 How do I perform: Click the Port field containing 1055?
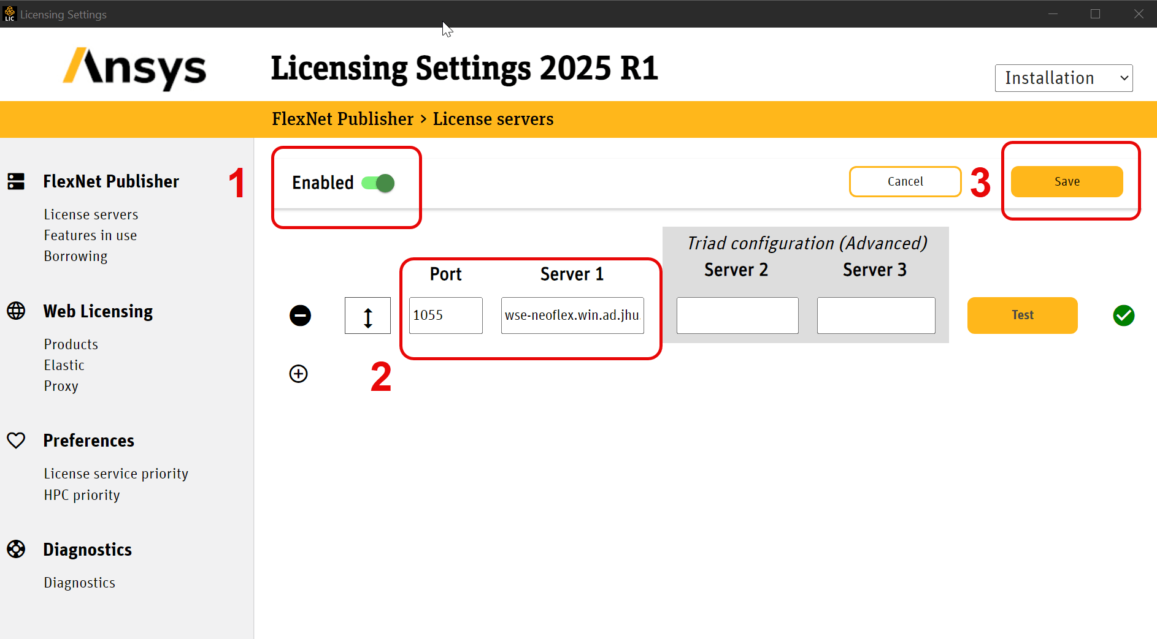pos(446,316)
